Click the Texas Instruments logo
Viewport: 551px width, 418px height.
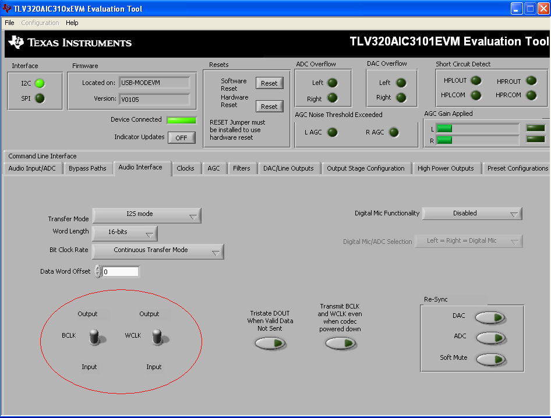pos(70,42)
